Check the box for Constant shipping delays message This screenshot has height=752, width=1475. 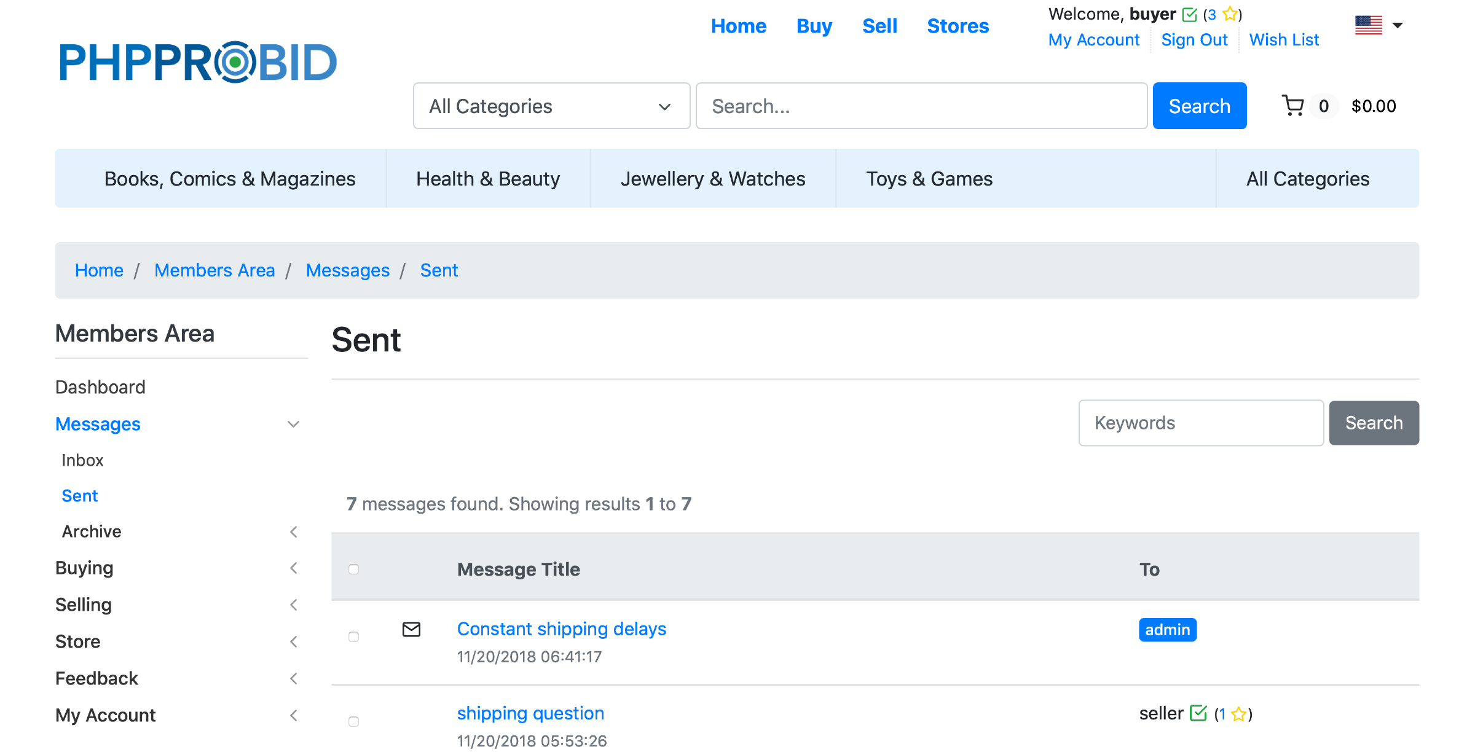[353, 636]
